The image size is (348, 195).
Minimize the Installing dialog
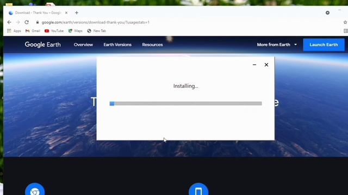[x=254, y=65]
